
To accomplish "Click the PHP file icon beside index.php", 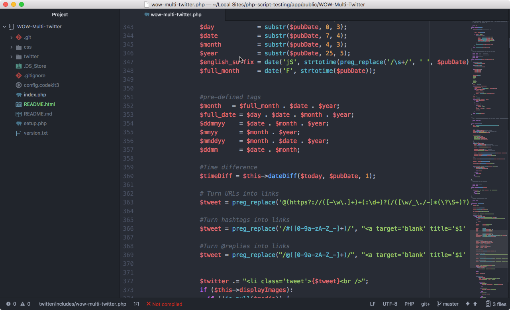I will pyautogui.click(x=18, y=94).
